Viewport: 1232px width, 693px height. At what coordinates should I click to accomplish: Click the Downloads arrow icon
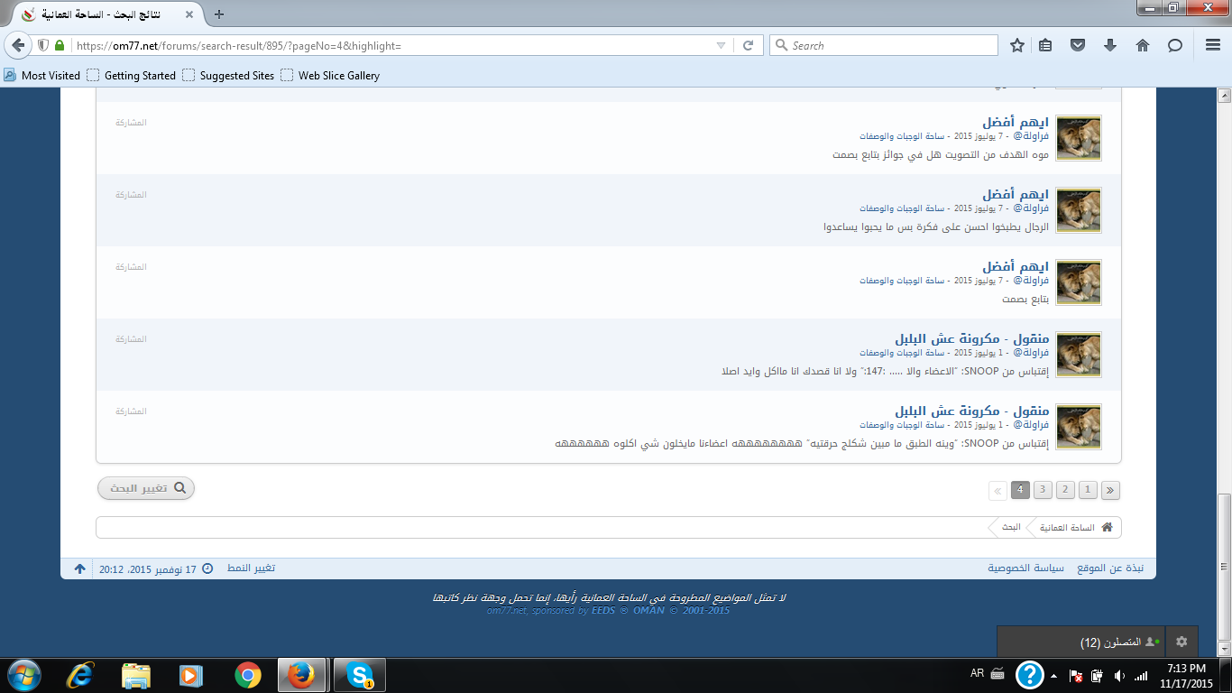tap(1110, 45)
